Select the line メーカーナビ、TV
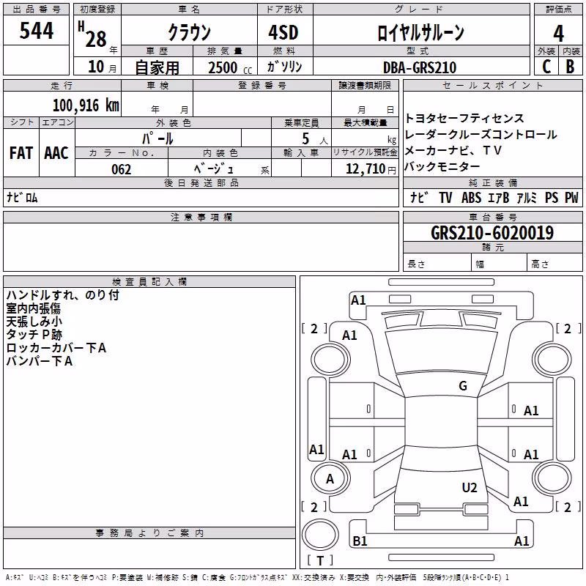 tap(453, 151)
